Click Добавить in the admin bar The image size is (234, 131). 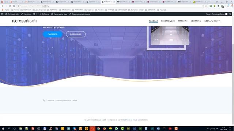44,14
